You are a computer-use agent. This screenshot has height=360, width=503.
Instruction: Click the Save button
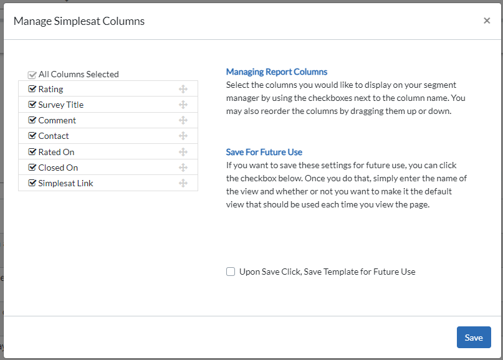(x=473, y=337)
